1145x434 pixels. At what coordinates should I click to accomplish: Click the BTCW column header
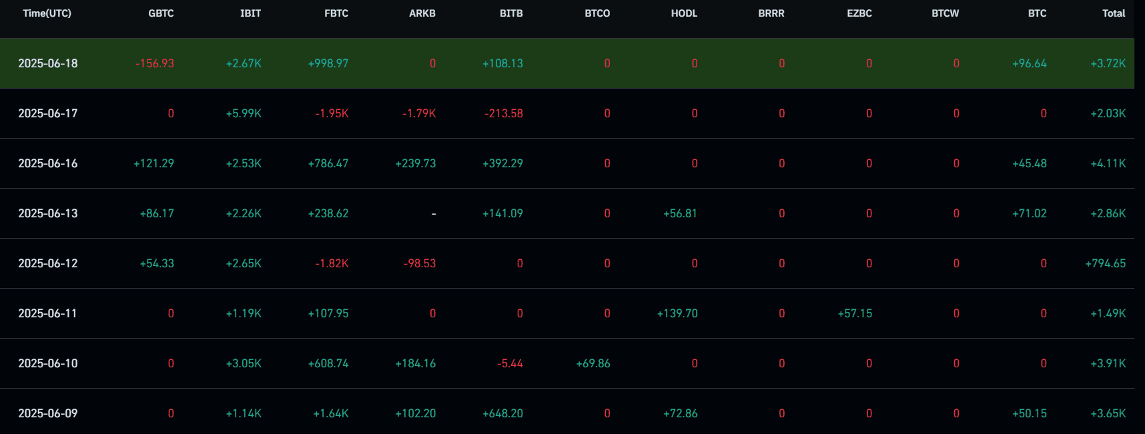click(945, 13)
